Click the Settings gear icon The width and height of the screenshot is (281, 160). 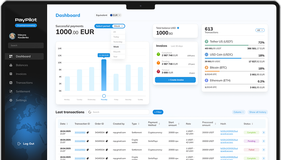[11, 100]
